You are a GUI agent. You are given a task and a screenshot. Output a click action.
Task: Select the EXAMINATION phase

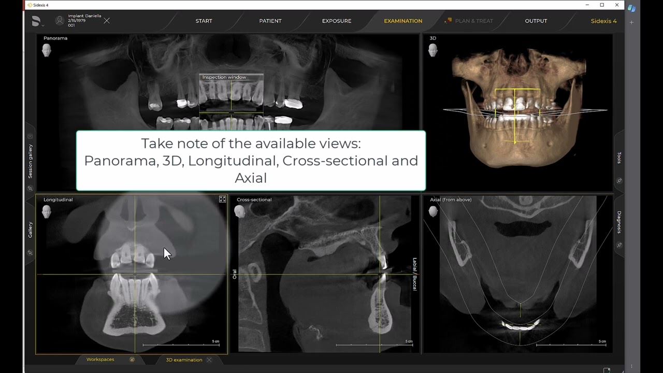click(403, 21)
